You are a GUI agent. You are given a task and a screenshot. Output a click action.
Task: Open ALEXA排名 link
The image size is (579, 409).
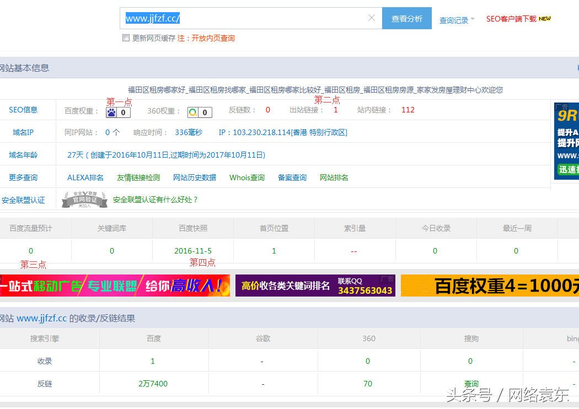click(85, 177)
